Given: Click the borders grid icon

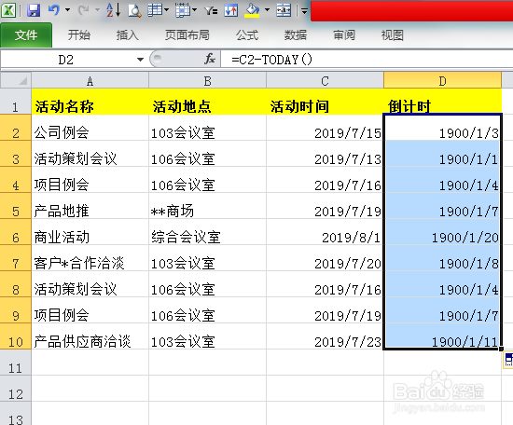Looking at the screenshot, I should 183,10.
